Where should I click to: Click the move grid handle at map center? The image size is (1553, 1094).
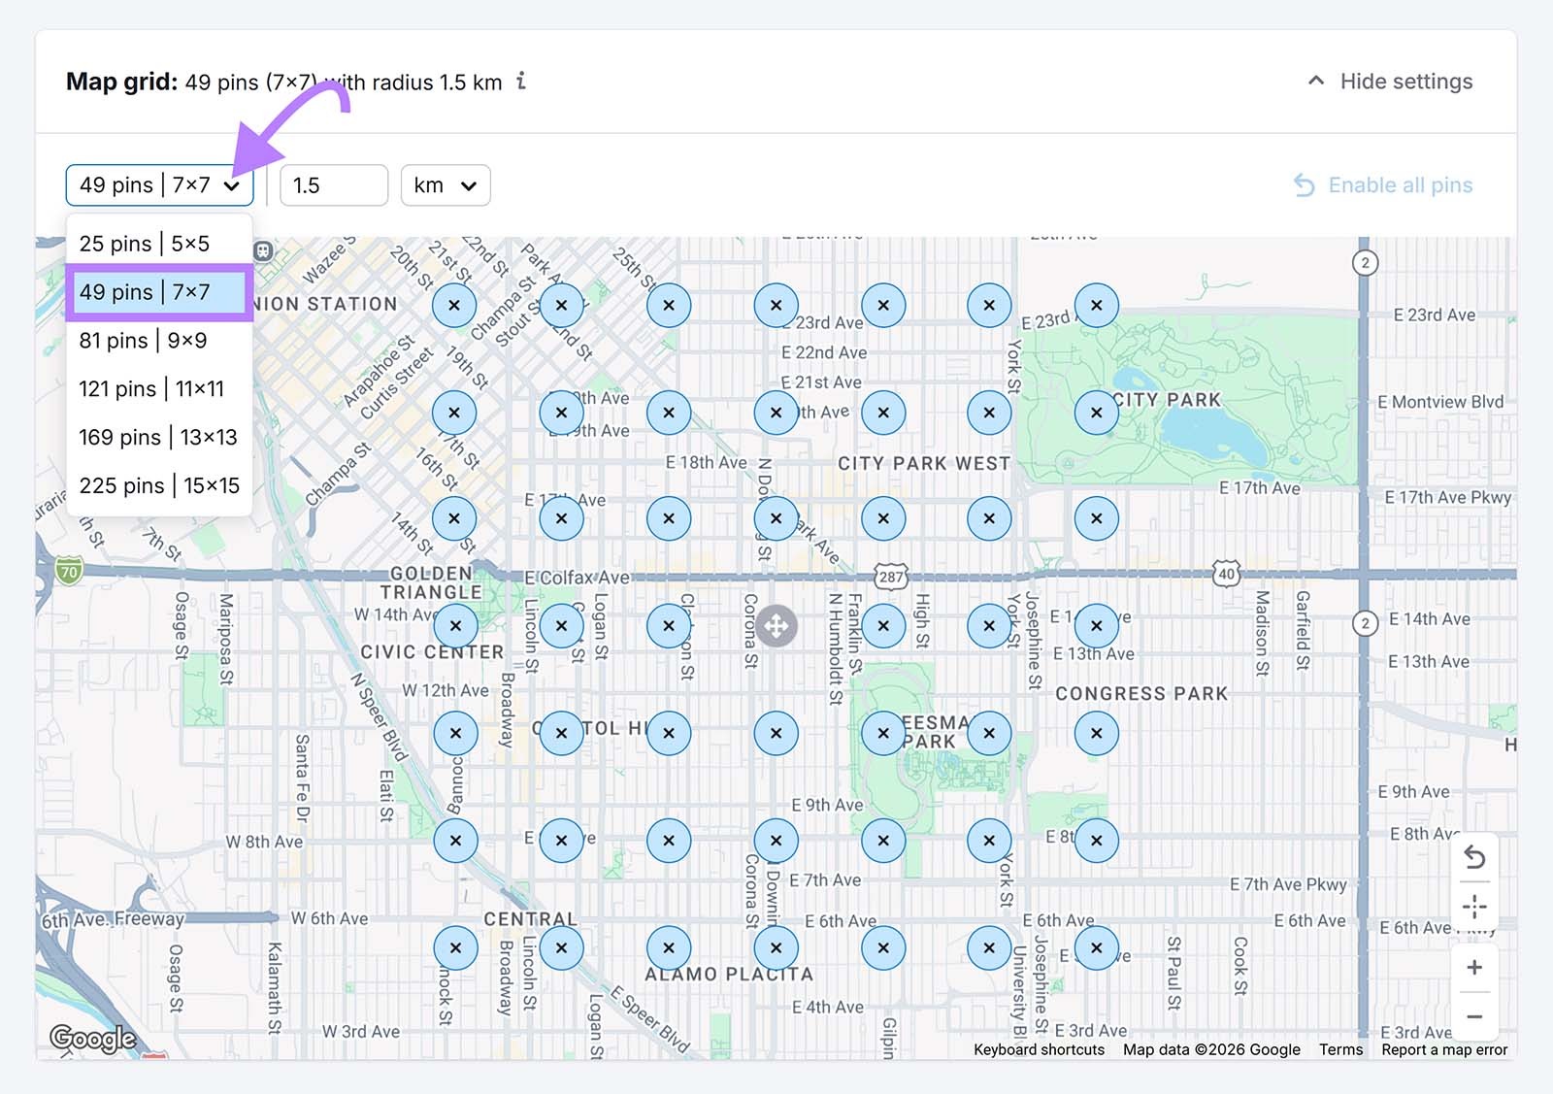[x=776, y=626]
